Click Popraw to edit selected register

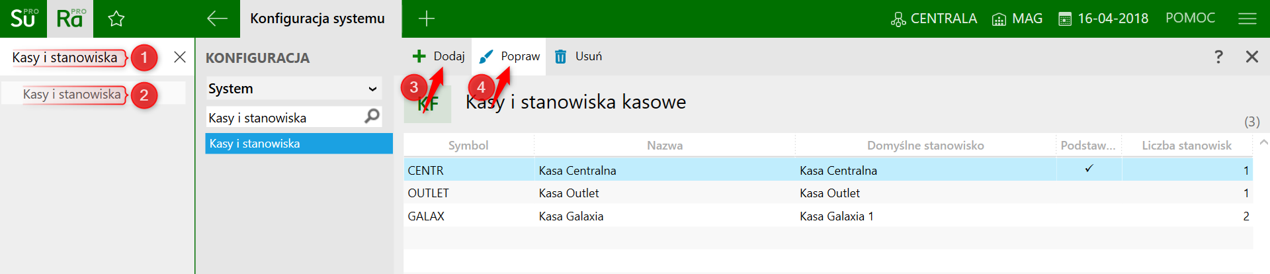click(510, 57)
